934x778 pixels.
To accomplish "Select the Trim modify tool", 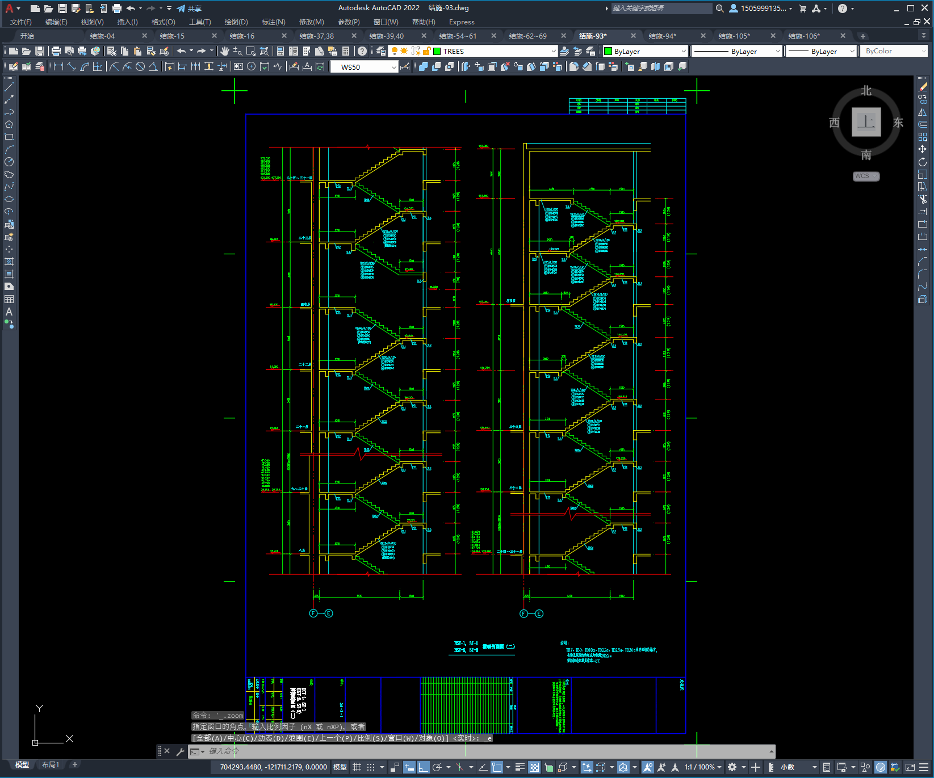I will pyautogui.click(x=923, y=199).
